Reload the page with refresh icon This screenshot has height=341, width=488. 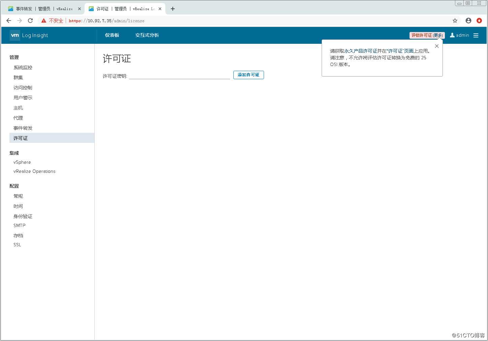30,21
